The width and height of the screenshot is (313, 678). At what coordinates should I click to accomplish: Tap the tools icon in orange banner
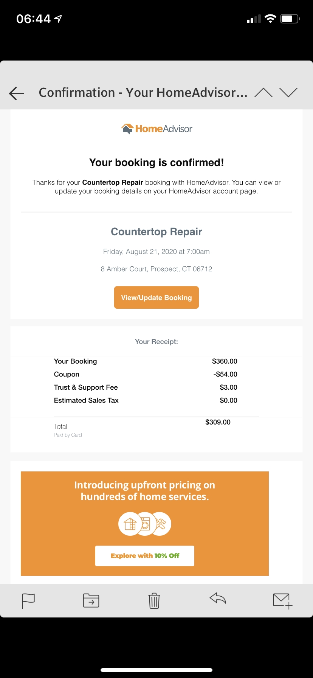161,524
